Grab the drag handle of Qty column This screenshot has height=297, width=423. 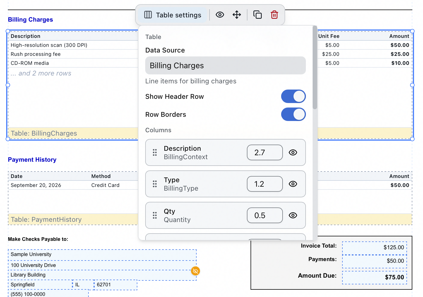155,215
